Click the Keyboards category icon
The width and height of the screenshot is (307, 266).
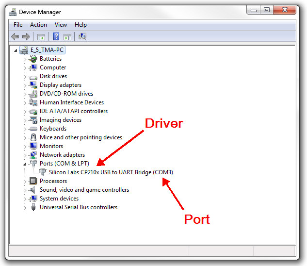click(33, 129)
